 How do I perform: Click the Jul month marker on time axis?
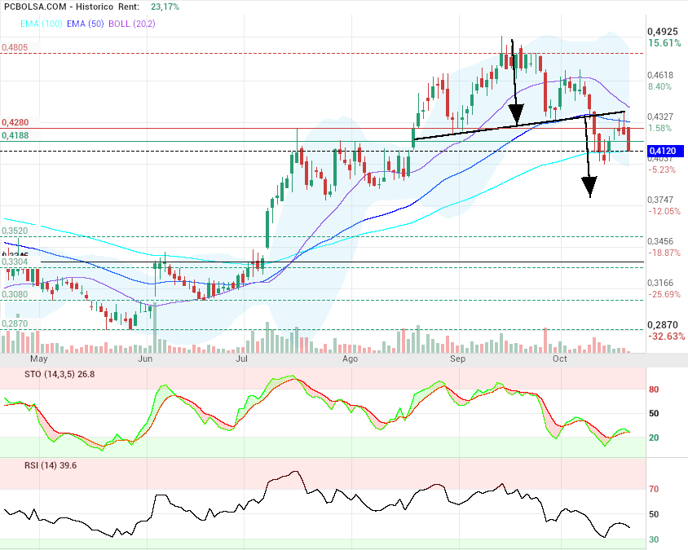pyautogui.click(x=242, y=359)
